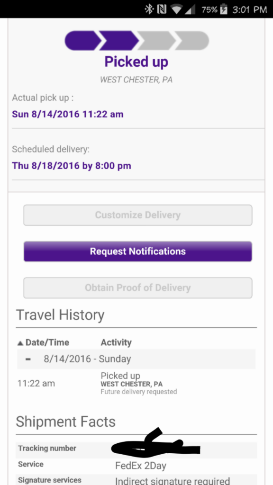Select the Shipment Facts heading
Image resolution: width=273 pixels, height=485 pixels.
pos(65,422)
